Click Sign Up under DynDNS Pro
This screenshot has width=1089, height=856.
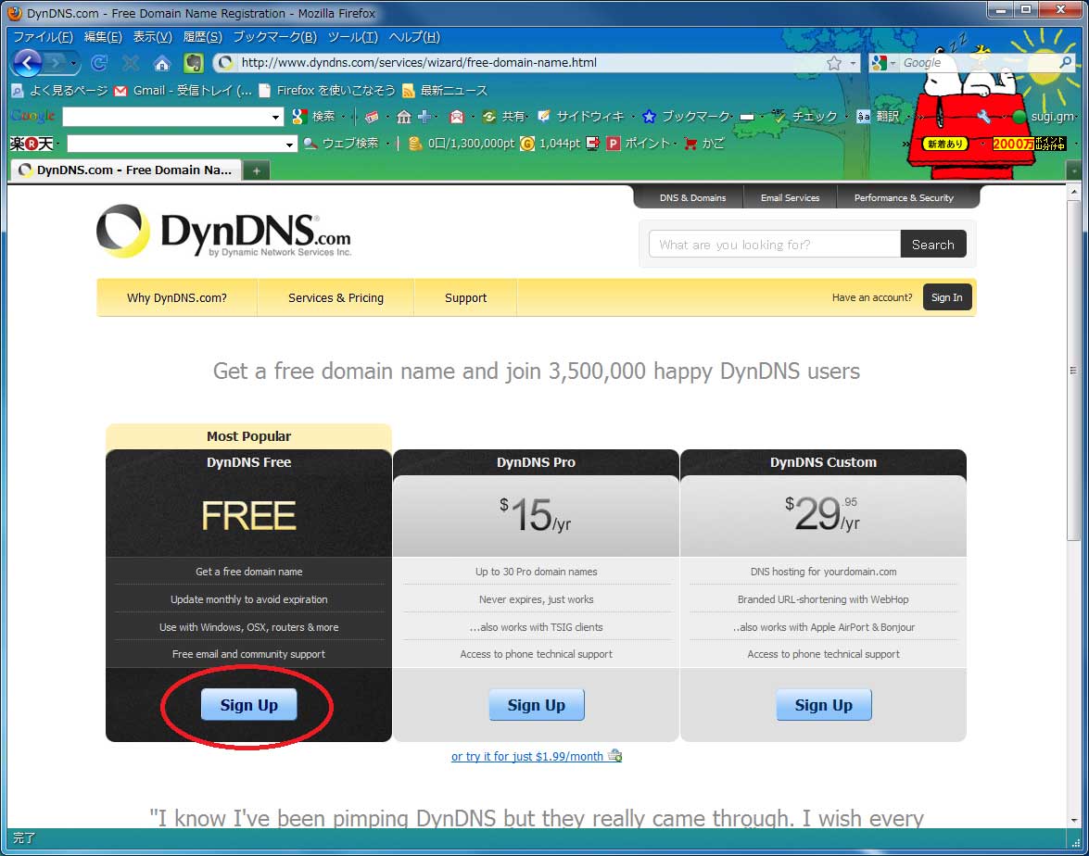[536, 705]
